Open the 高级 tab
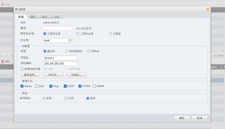This screenshot has width=225, height=129. click(x=45, y=17)
